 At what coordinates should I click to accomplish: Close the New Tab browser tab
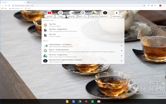(x=24, y=2)
